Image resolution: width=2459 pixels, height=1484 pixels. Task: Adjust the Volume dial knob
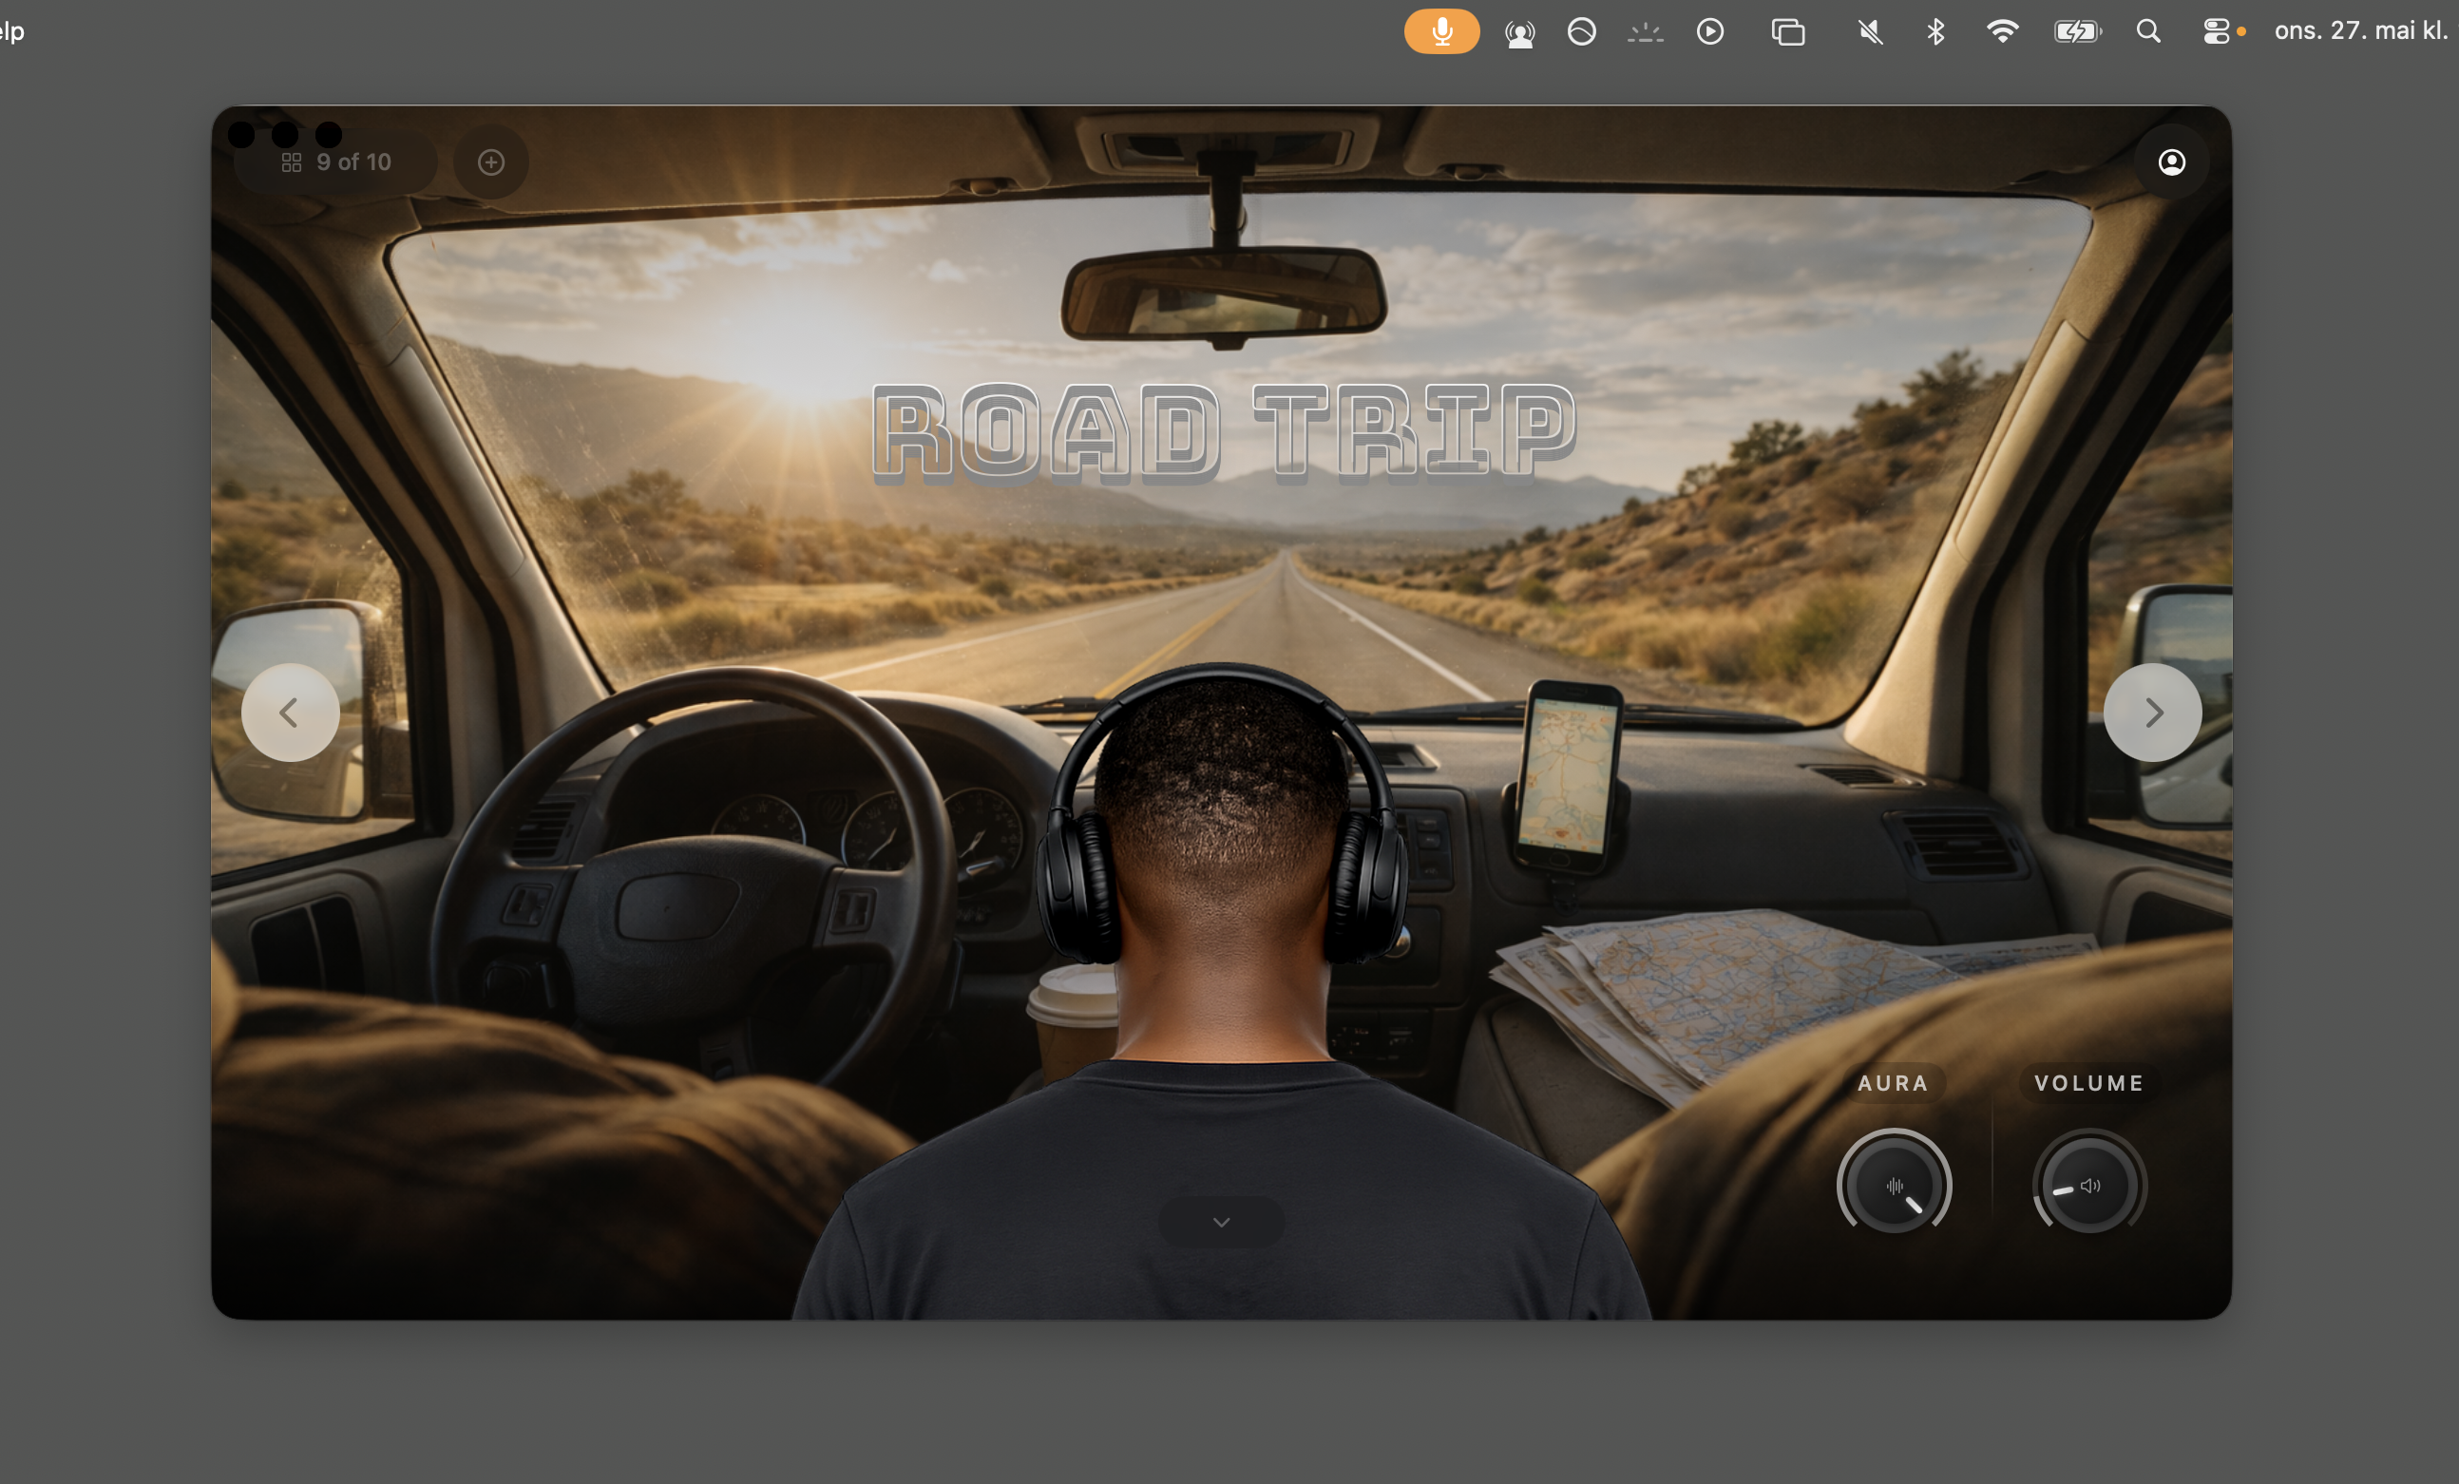click(x=2089, y=1185)
